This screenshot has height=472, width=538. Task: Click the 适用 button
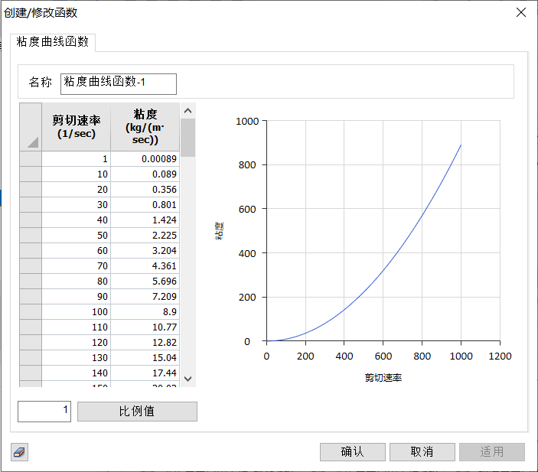tap(491, 452)
